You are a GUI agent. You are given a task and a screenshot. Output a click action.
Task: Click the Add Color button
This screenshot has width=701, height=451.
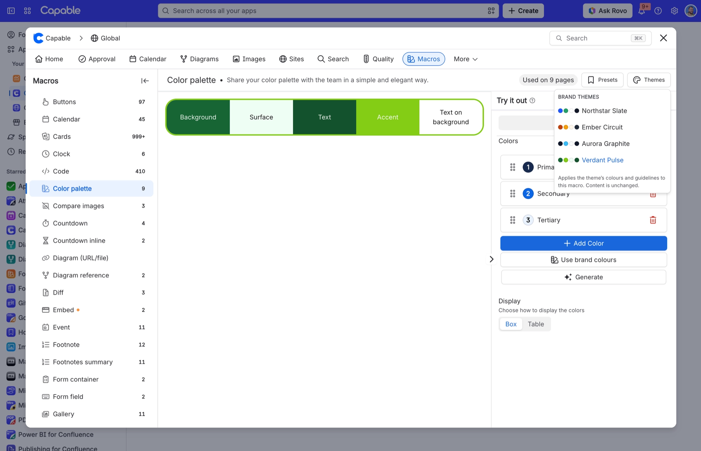pos(583,243)
